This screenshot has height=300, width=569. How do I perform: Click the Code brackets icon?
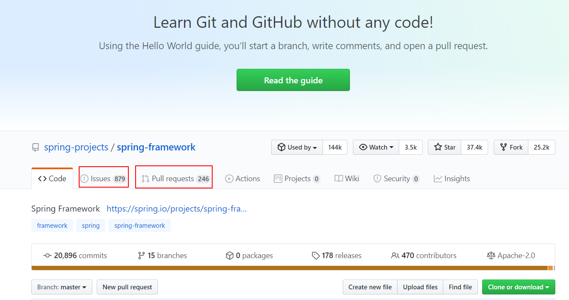click(42, 179)
